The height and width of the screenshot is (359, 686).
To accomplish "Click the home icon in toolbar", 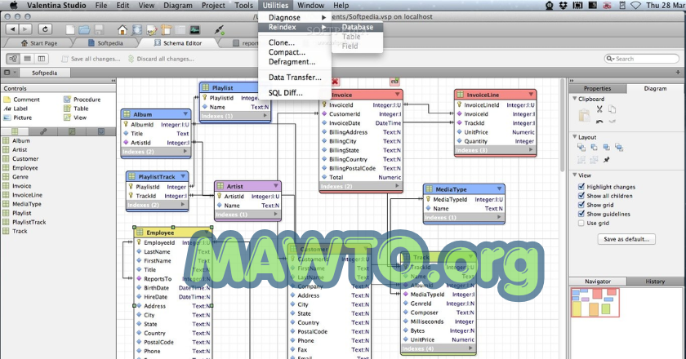I will point(122,29).
